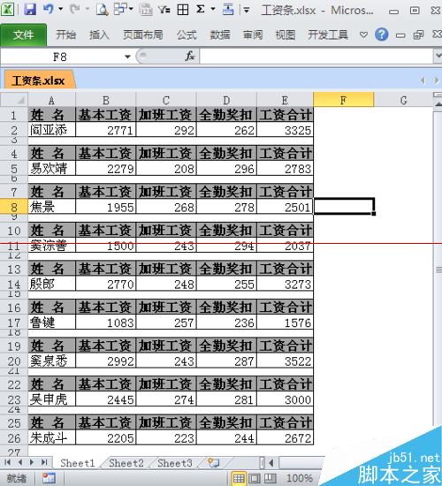Screen dimensions: 442x486
Task: Click the shapes arrangement icon in quick access toolbar
Action: point(121,10)
